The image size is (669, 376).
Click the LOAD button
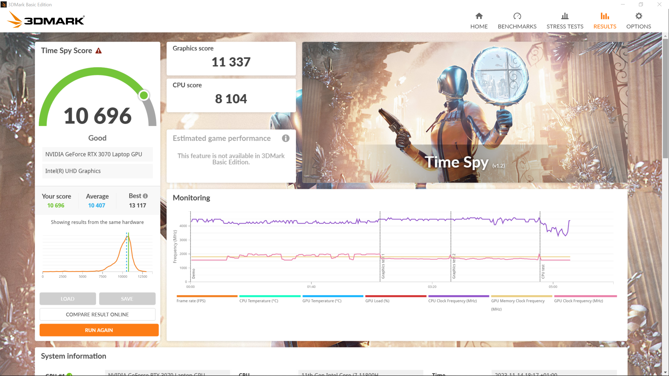(68, 299)
